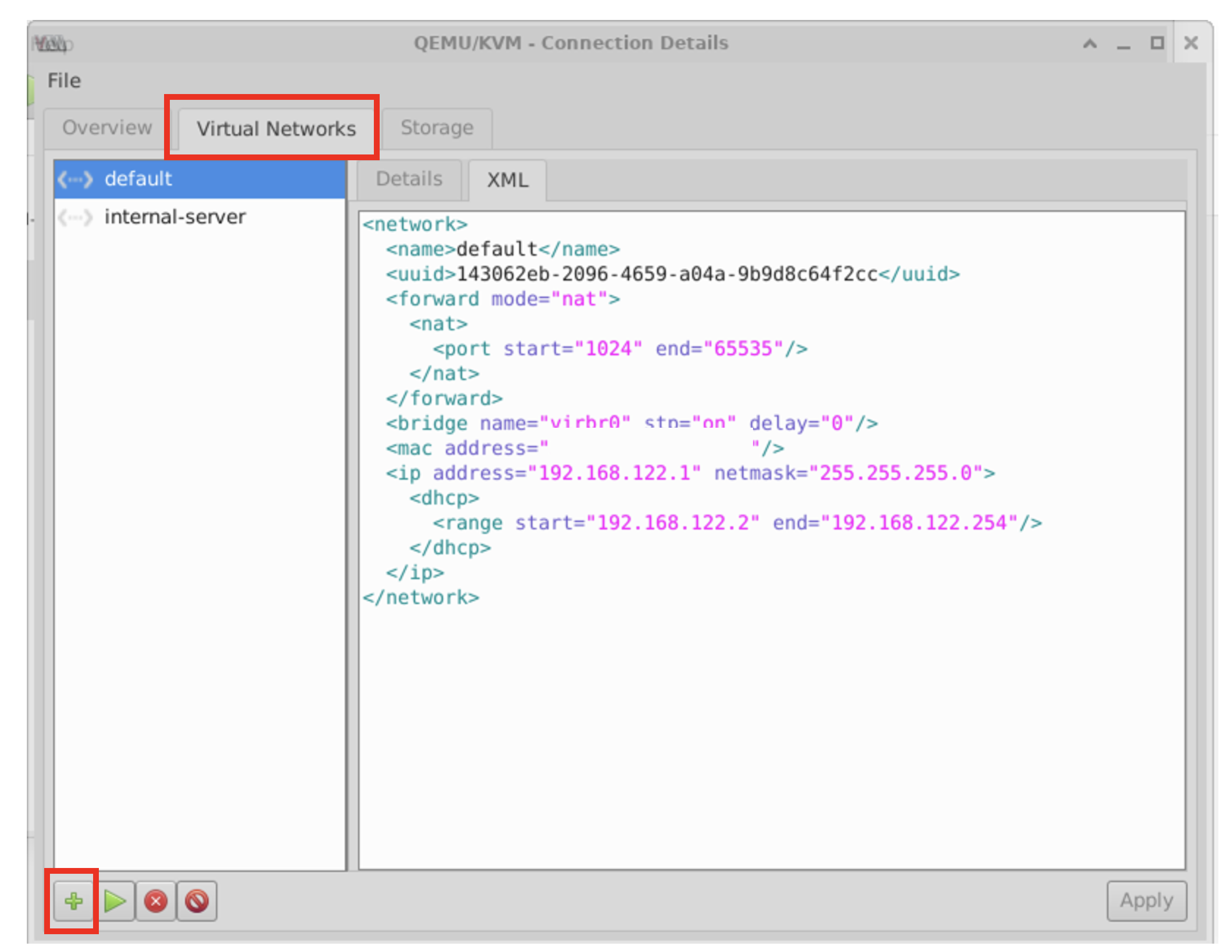The image size is (1221, 951).
Task: Click the default network's arrows icon
Action: (x=76, y=179)
